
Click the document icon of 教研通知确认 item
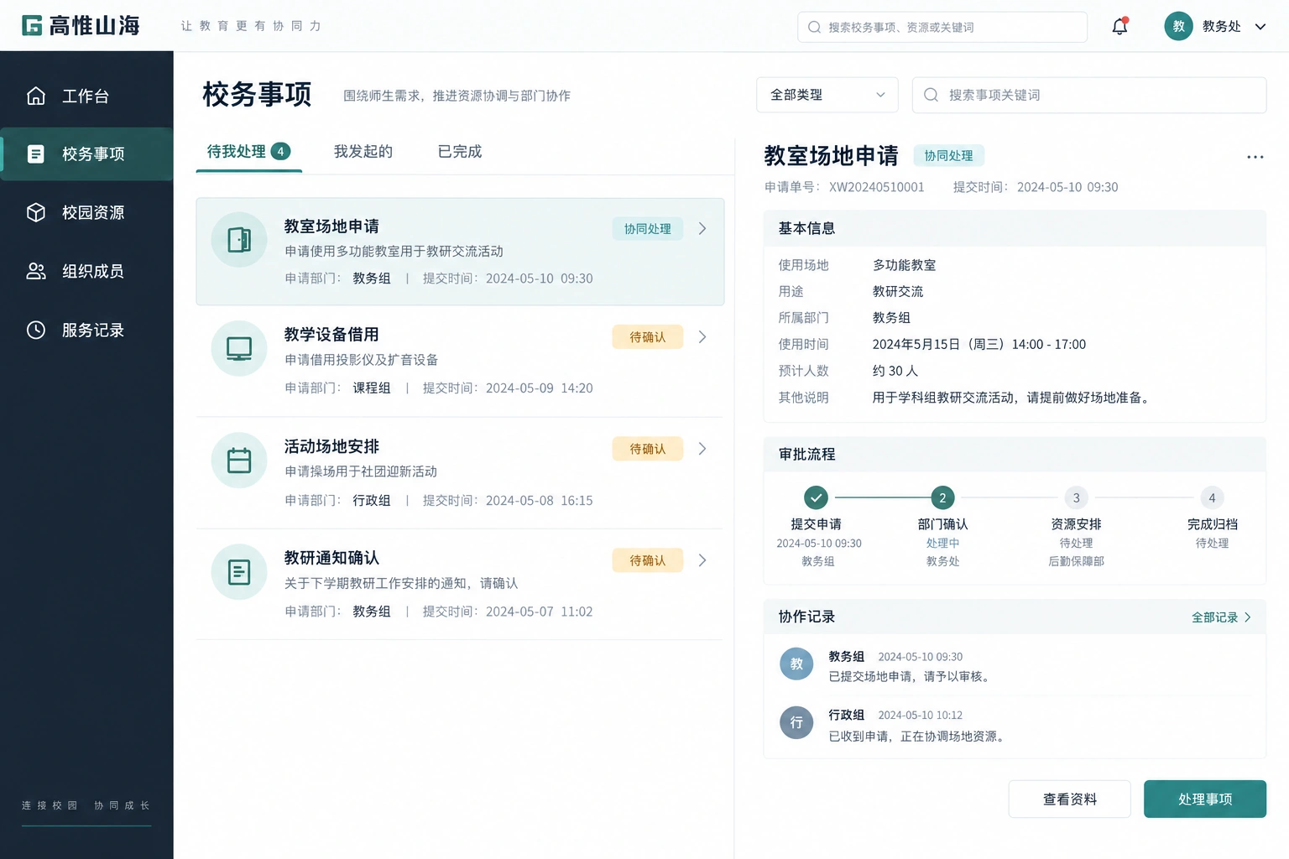point(239,572)
